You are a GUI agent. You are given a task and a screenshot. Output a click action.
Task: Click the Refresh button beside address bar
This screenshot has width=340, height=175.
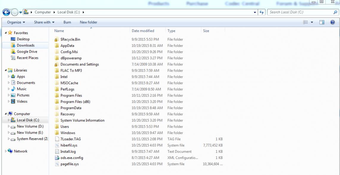click(x=262, y=12)
